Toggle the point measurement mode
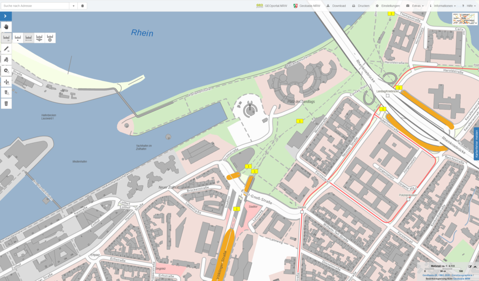Image resolution: width=479 pixels, height=281 pixels. click(x=18, y=38)
